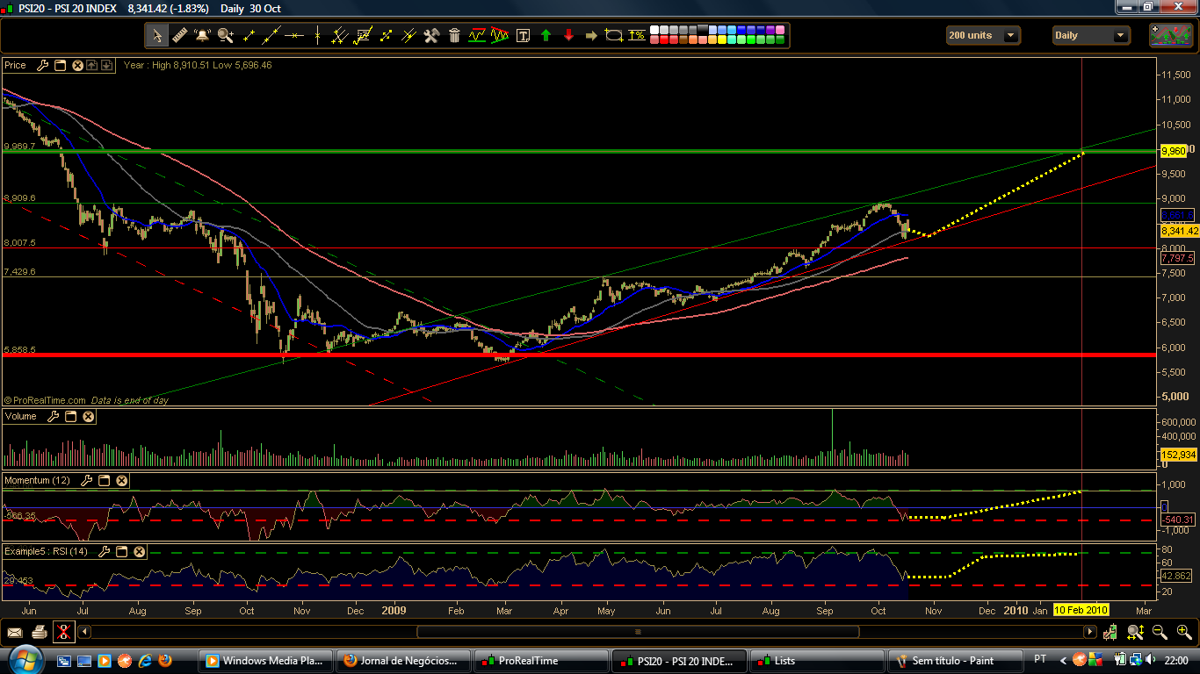Click the system clock showing 22:00
Image resolution: width=1200 pixels, height=674 pixels.
(x=1176, y=661)
